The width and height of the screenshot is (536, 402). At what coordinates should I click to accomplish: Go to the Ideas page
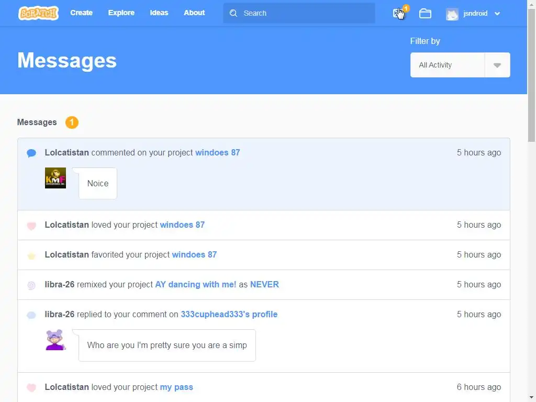[159, 13]
